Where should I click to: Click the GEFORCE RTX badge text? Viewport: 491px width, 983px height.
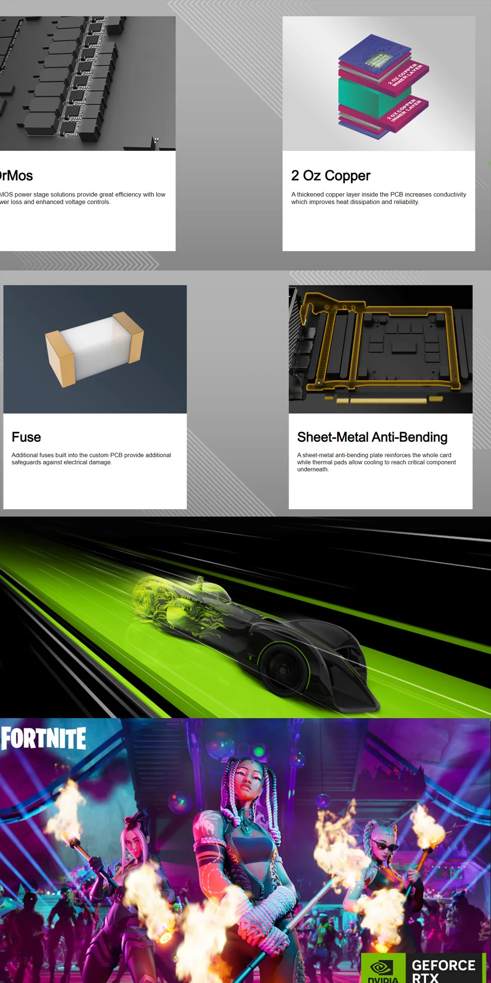click(x=443, y=971)
